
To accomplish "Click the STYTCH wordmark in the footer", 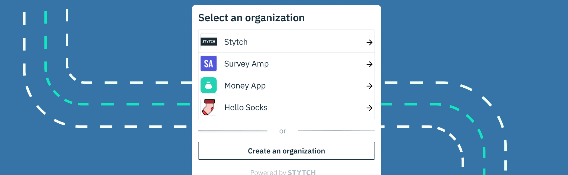I will (302, 172).
